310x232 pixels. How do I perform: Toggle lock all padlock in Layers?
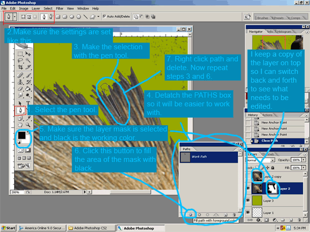click(273, 168)
